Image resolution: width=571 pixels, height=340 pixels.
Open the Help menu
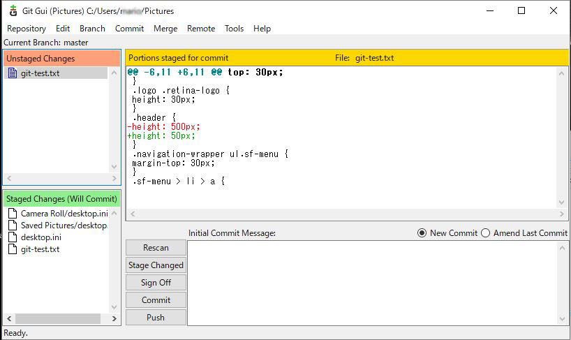(262, 29)
